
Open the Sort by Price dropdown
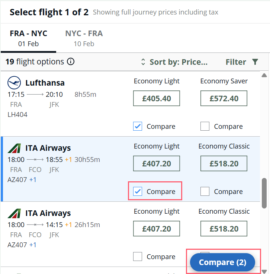tap(174, 62)
